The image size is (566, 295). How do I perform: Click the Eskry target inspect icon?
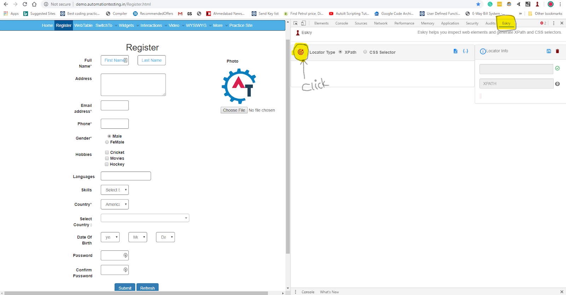pos(300,52)
